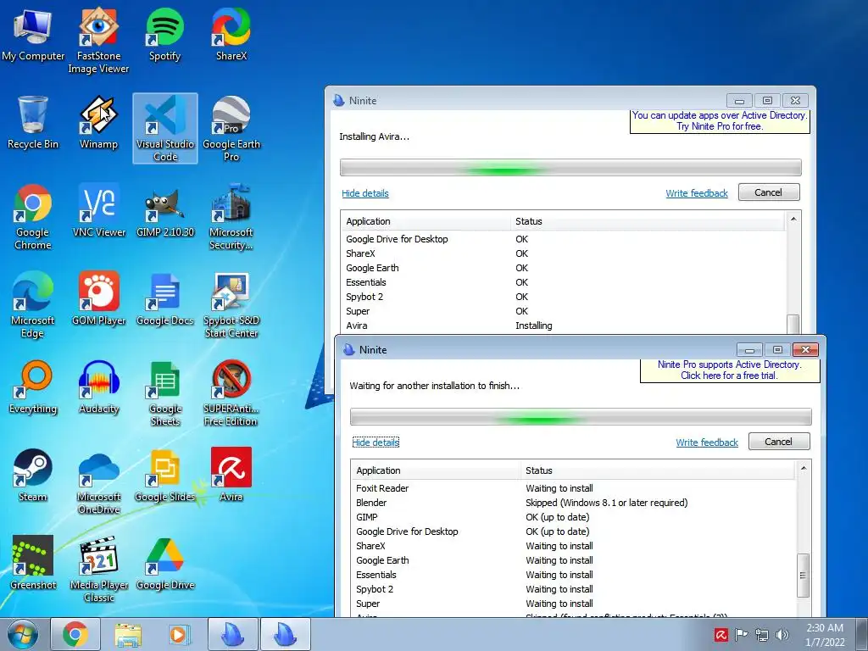Click Cancel in the front Ninite window
This screenshot has height=651, width=868.
point(778,441)
